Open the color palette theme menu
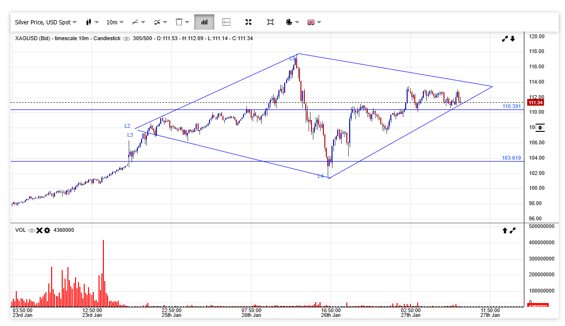 292,22
